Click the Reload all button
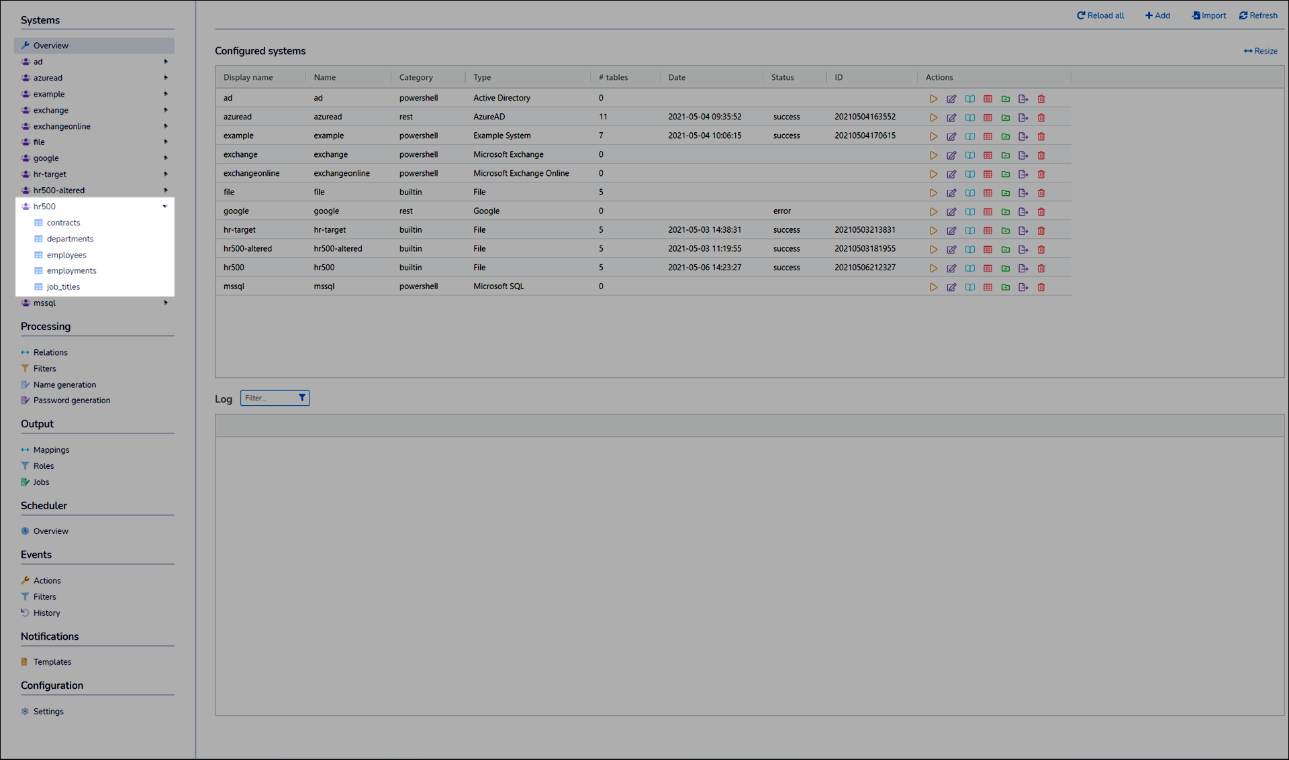Viewport: 1289px width, 760px height. click(x=1100, y=15)
